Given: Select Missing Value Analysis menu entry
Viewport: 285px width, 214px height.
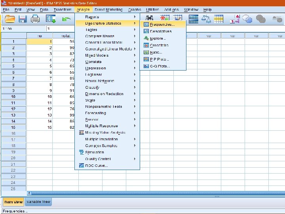Looking at the screenshot, I should [107, 132].
